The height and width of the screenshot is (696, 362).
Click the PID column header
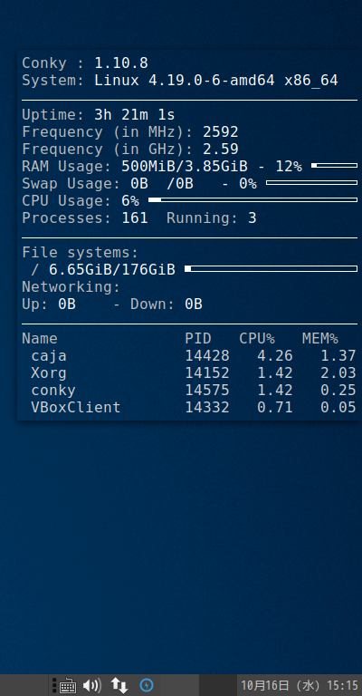(x=198, y=339)
